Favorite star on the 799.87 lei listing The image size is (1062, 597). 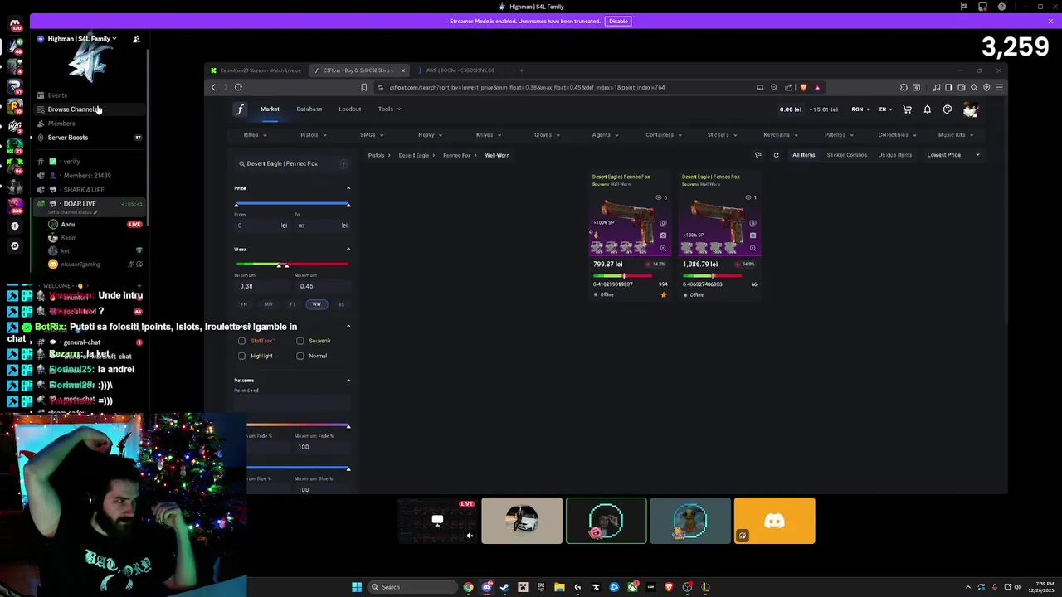pos(663,294)
